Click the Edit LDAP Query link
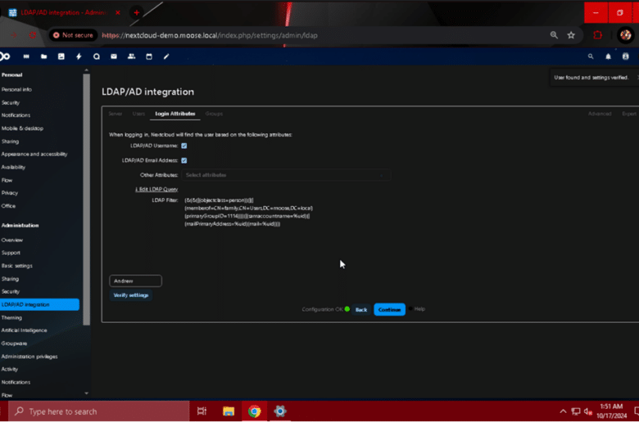The width and height of the screenshot is (639, 422). [x=157, y=189]
